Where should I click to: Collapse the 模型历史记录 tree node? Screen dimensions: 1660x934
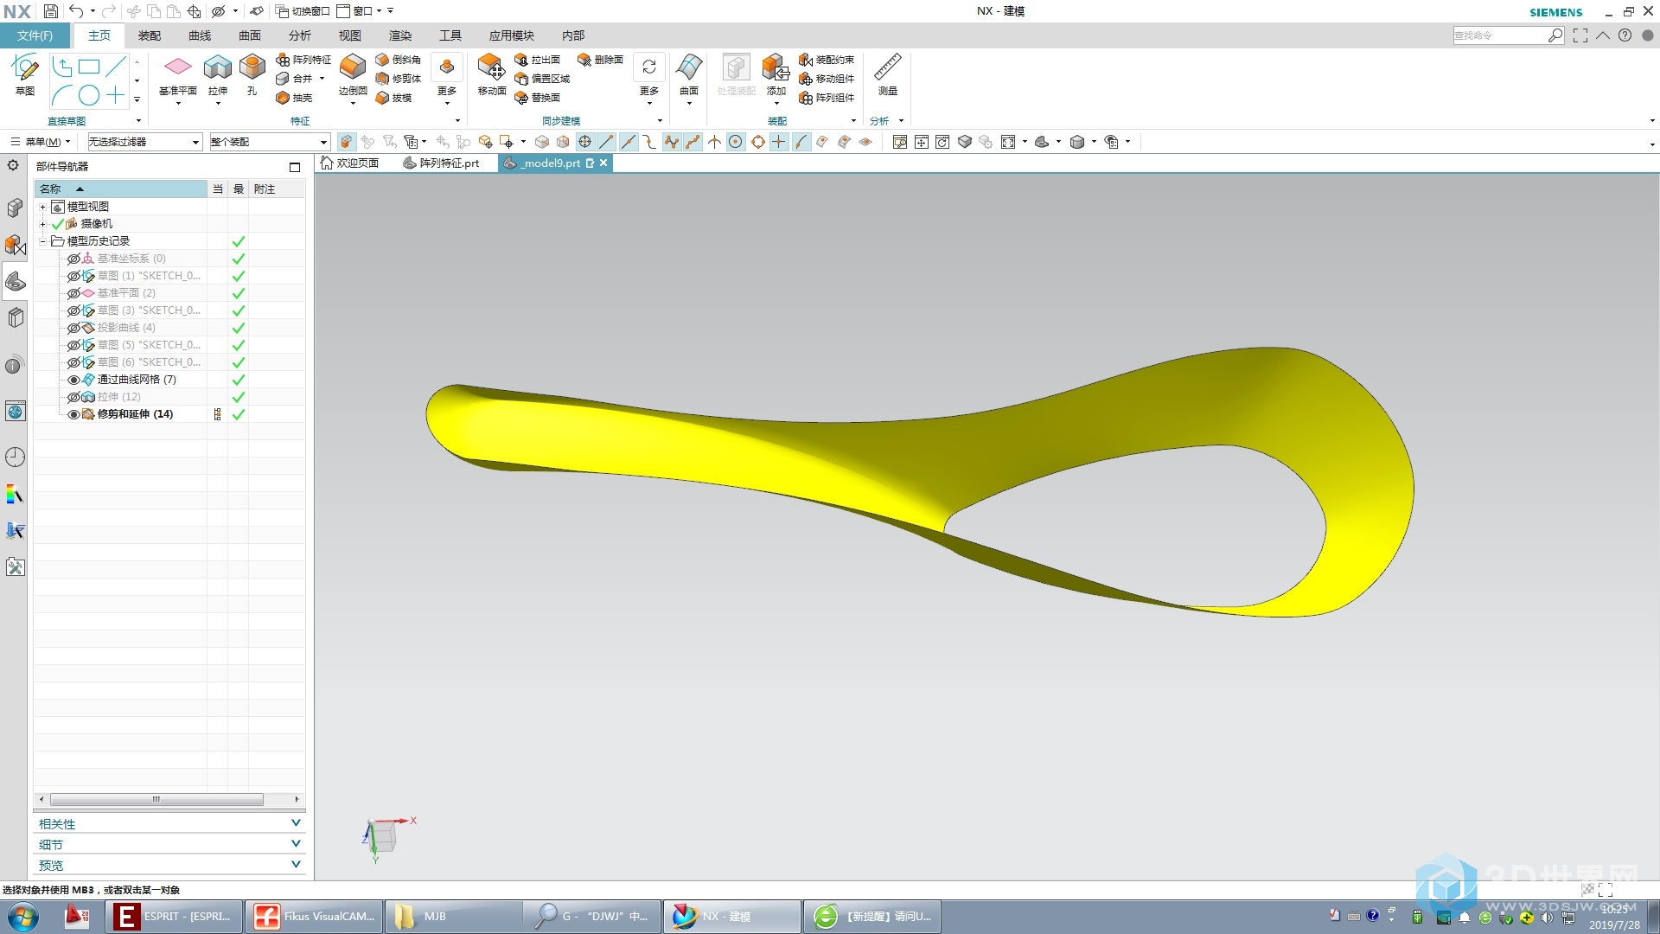click(42, 241)
